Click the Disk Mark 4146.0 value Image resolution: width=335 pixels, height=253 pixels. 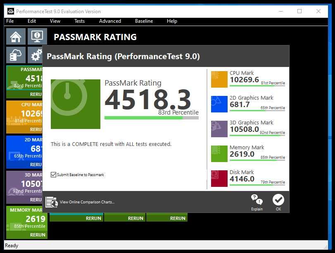coord(242,179)
